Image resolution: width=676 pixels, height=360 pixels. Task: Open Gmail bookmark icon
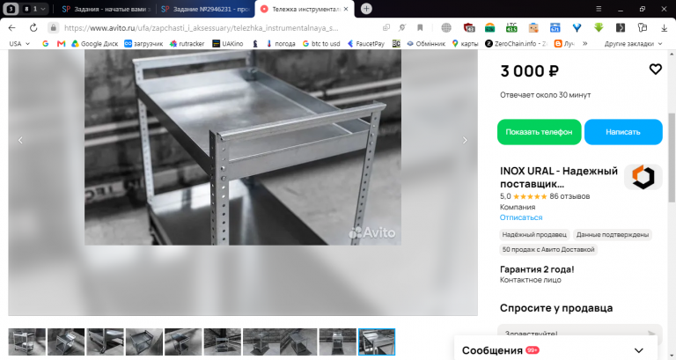61,43
